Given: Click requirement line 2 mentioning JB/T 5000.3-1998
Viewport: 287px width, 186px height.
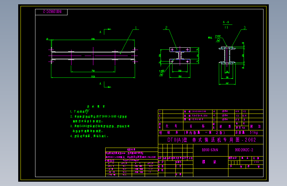Looking at the screenshot, I should tap(99, 119).
